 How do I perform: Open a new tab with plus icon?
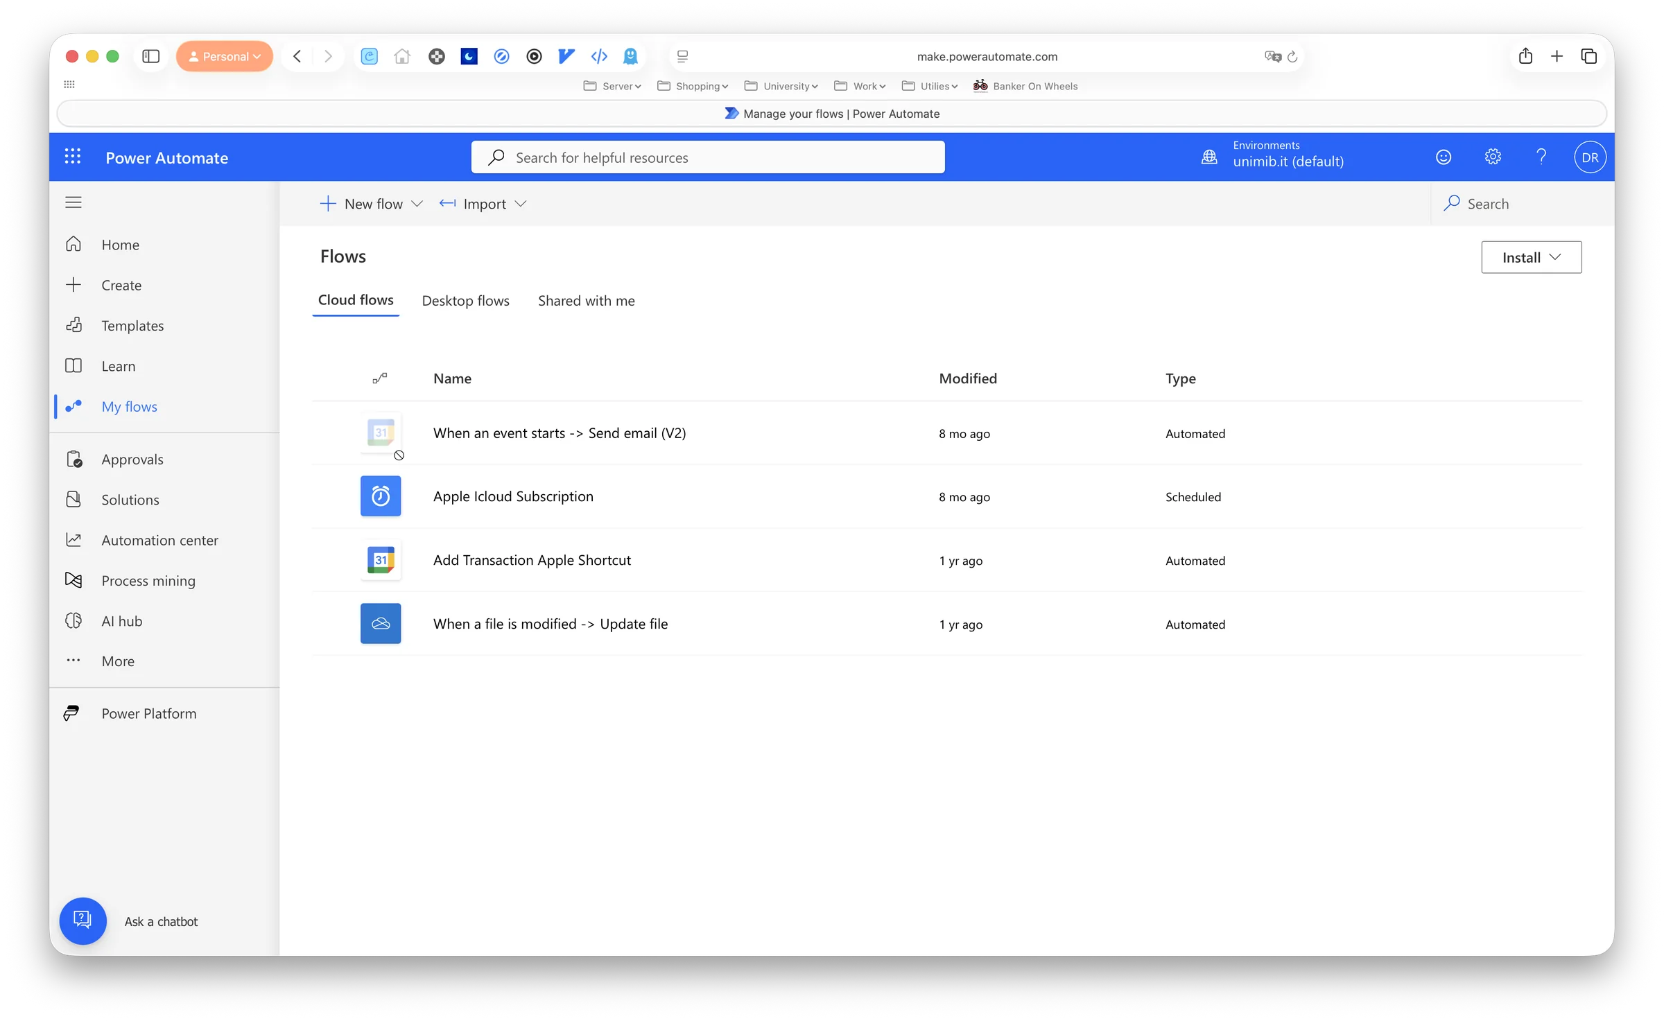point(1557,56)
